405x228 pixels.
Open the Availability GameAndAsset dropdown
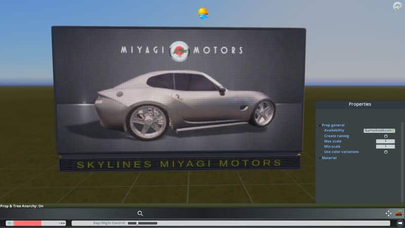click(x=379, y=130)
